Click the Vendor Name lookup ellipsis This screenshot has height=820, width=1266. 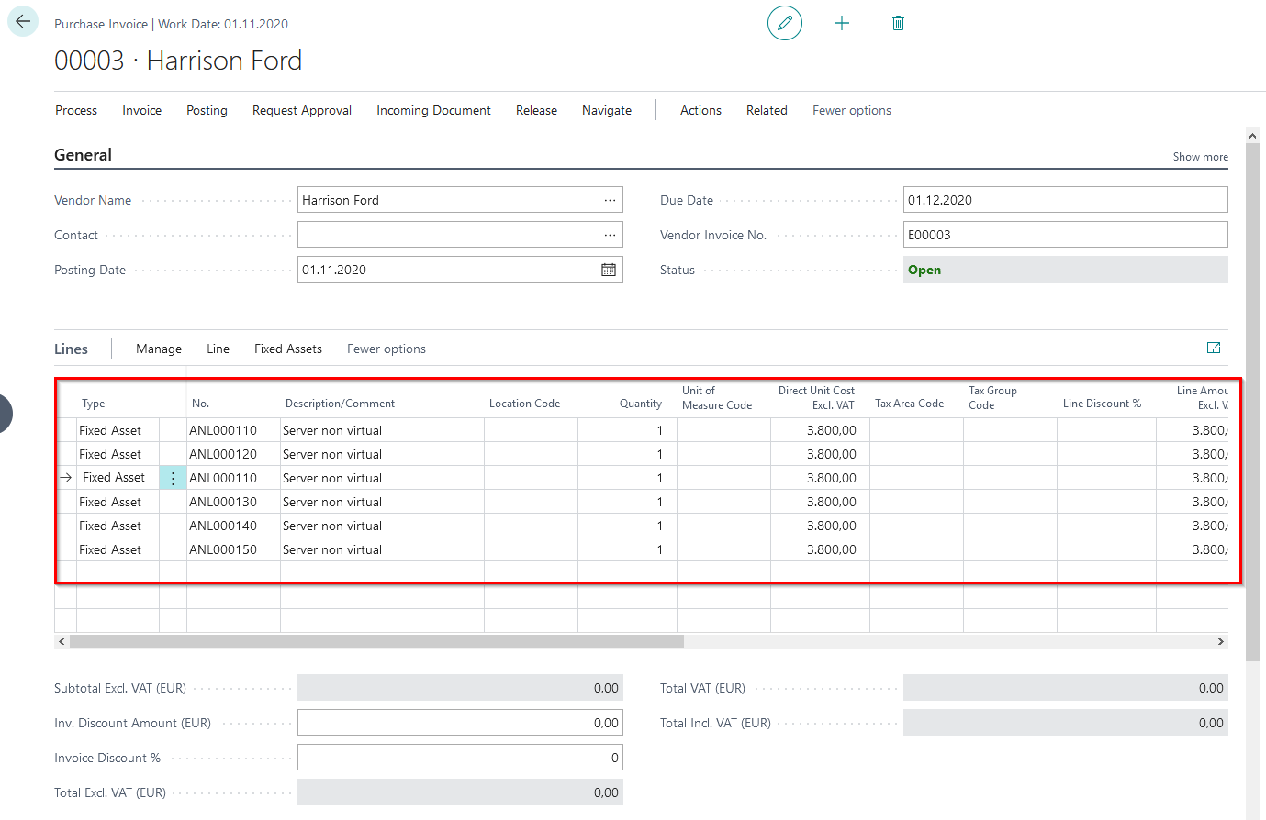tap(610, 200)
